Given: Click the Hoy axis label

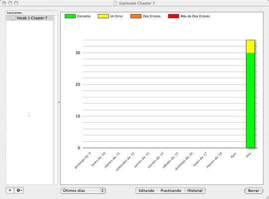Looking at the screenshot, I should point(249,155).
